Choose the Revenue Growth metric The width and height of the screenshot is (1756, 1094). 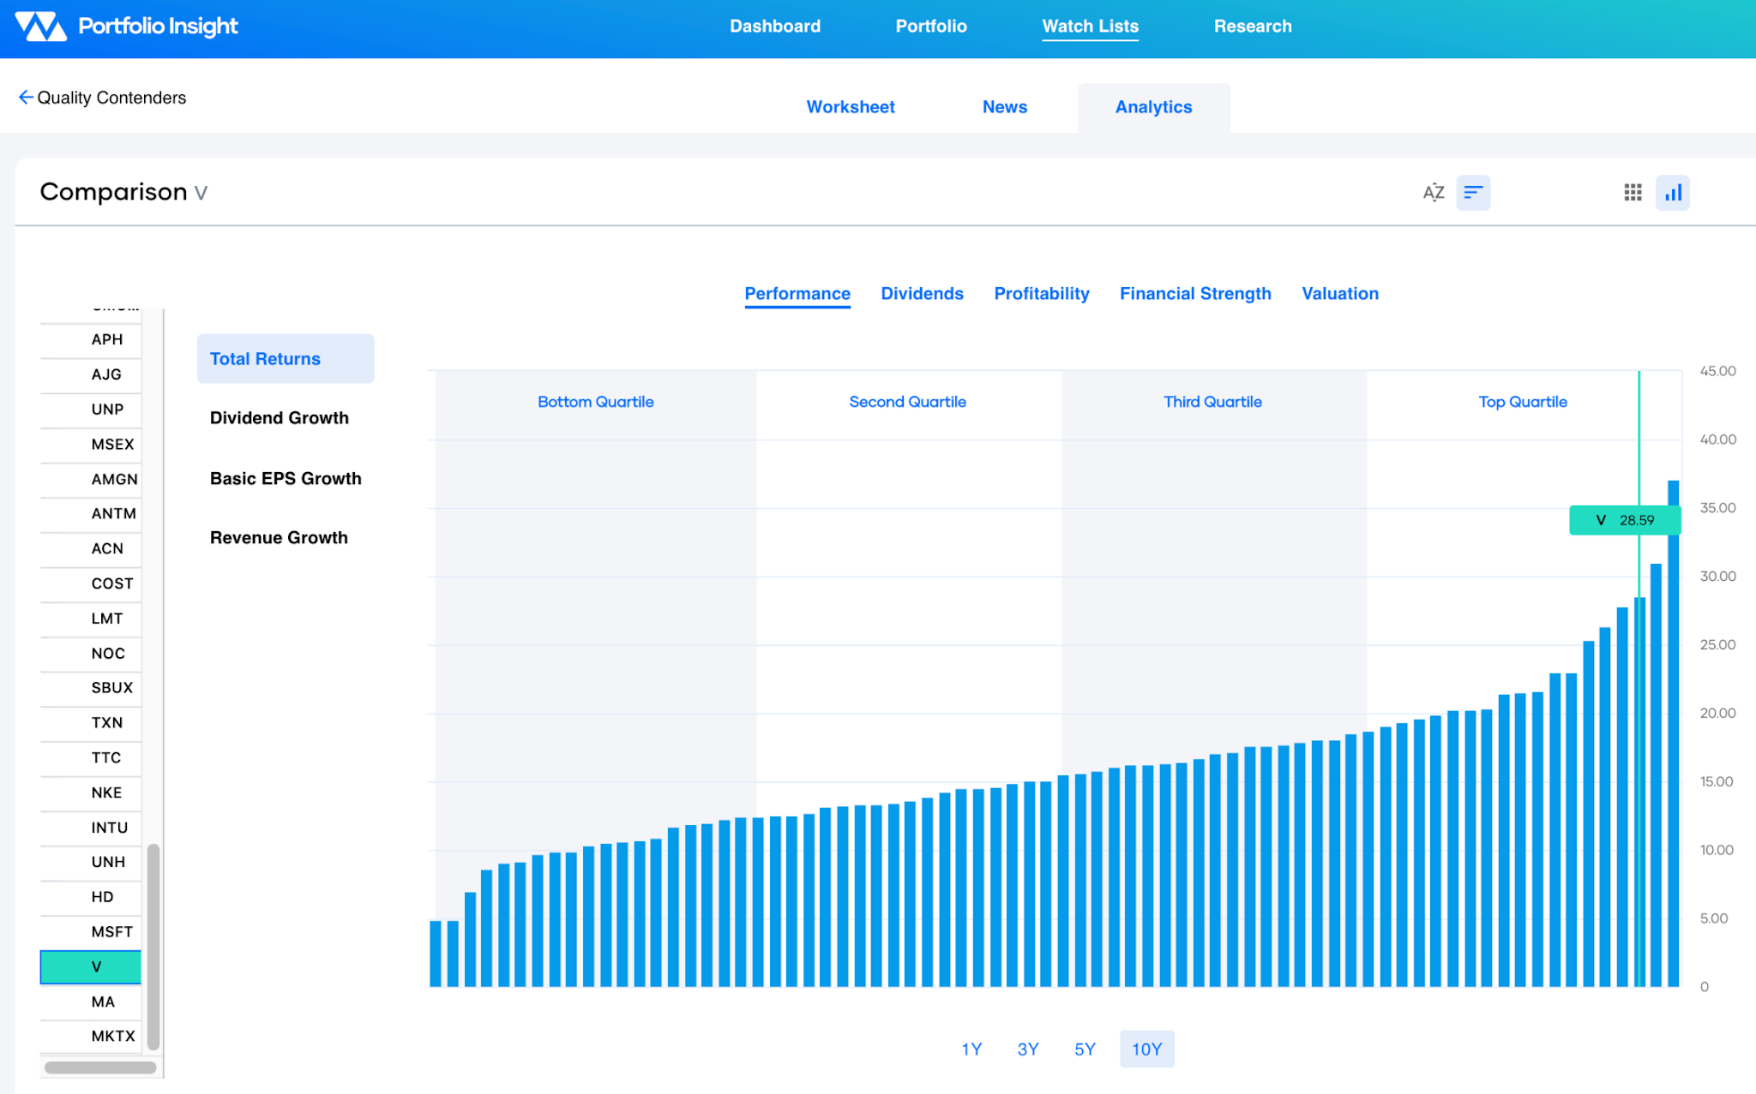tap(279, 538)
